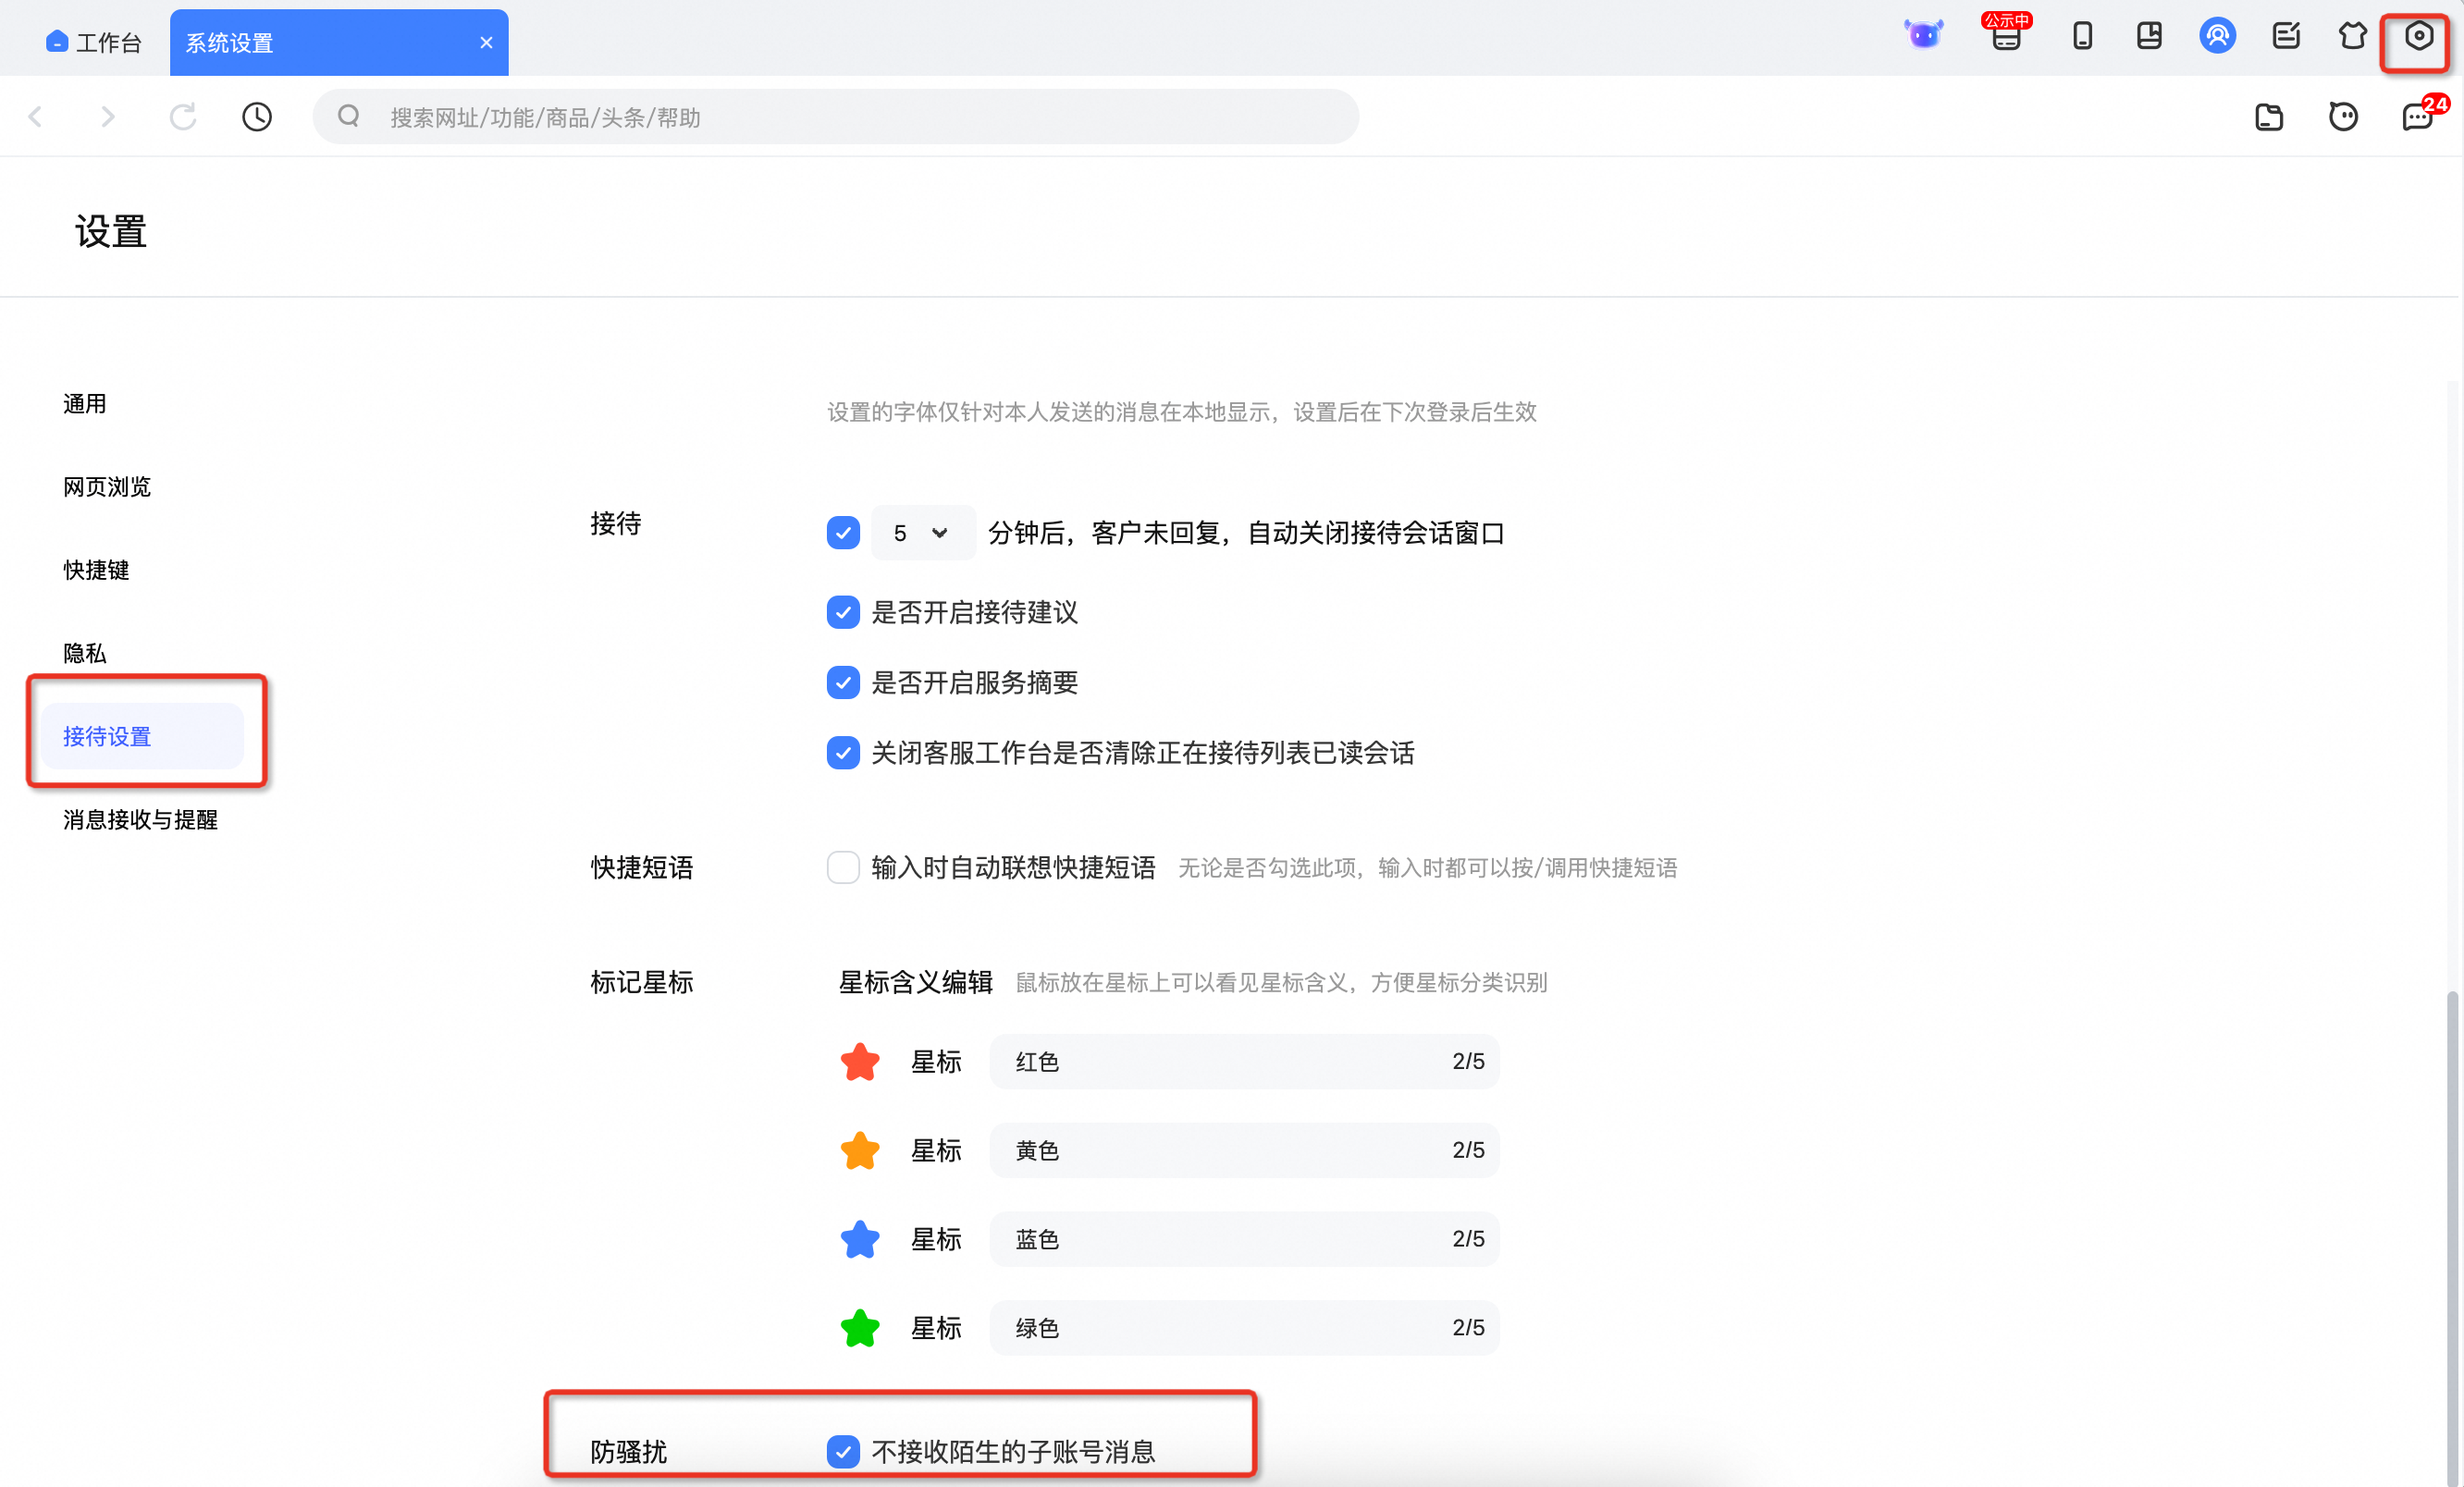Click the 设置 page heading
Screen dimensions: 2464x1487
click(111, 232)
